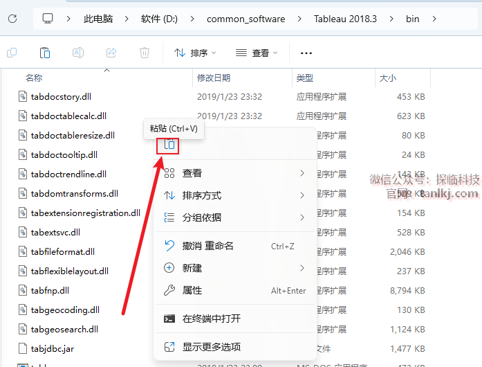Click the 应用程序扩展 type of tabdoctablecalc.dll

click(x=322, y=116)
